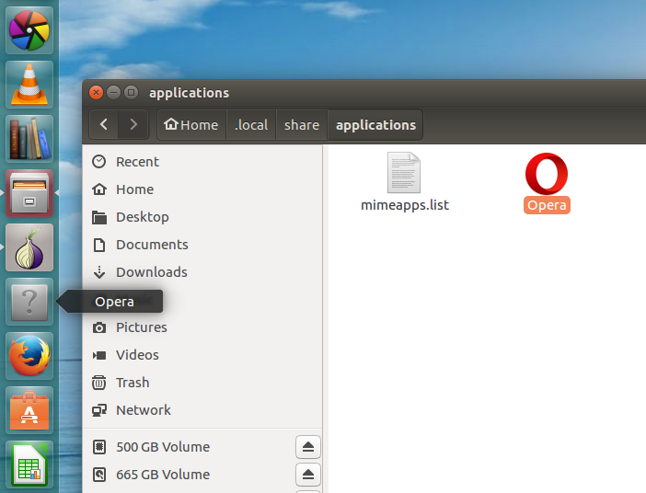This screenshot has height=493, width=646.
Task: Maximize the applications window
Action: click(131, 92)
